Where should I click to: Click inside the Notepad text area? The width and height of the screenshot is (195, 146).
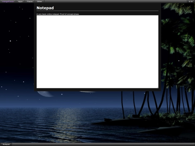pyautogui.click(x=97, y=52)
